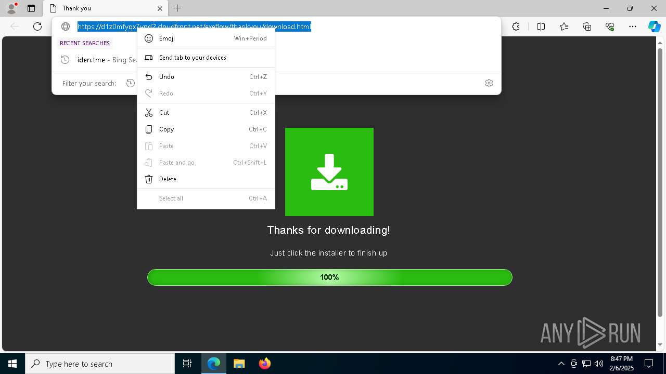Screen dimensions: 666x374
Task: Choose Emoji from context menu
Action: tap(206, 38)
